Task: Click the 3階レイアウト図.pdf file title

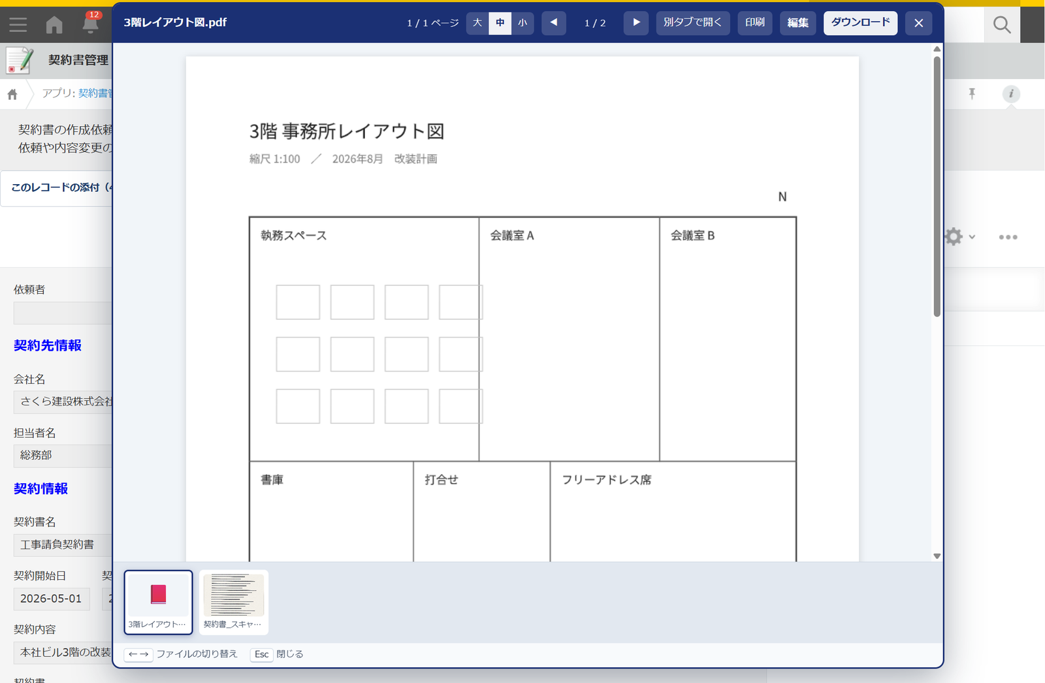Action: point(175,23)
